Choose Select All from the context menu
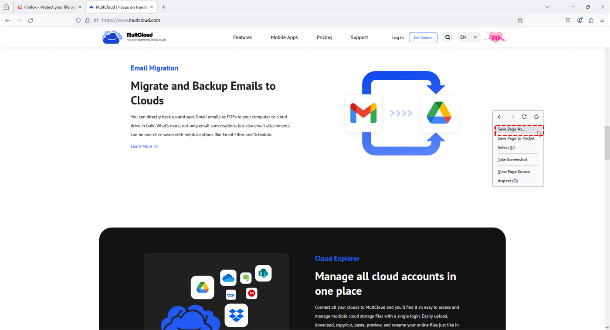 [x=518, y=148]
